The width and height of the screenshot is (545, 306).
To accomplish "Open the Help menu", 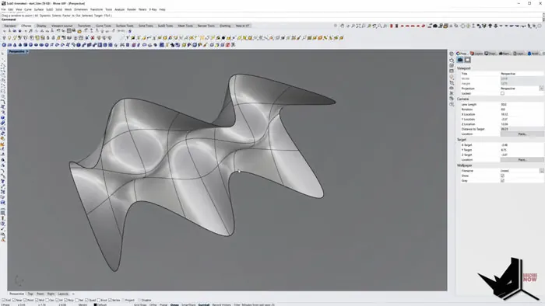I will (x=162, y=9).
